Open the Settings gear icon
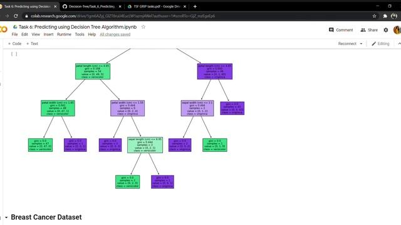The height and width of the screenshot is (225, 401). click(386, 30)
